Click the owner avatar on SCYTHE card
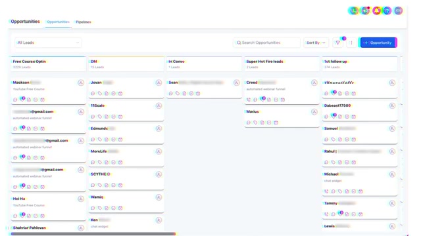This screenshot has height=236, width=421. [159, 174]
